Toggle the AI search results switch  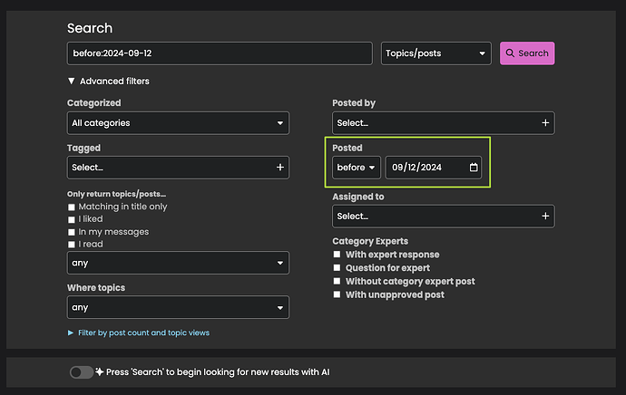pyautogui.click(x=82, y=372)
